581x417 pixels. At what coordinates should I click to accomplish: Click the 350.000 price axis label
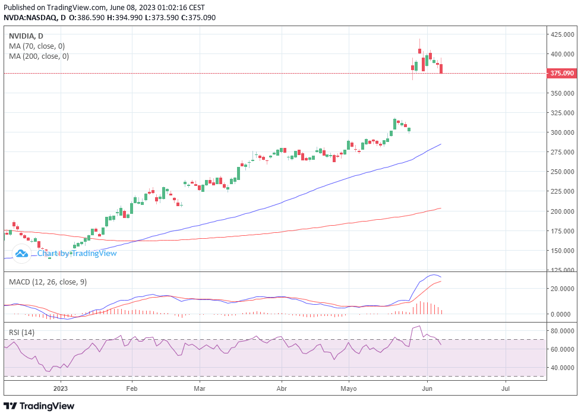pyautogui.click(x=562, y=93)
